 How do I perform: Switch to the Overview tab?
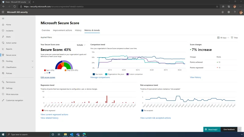[x=46, y=30]
